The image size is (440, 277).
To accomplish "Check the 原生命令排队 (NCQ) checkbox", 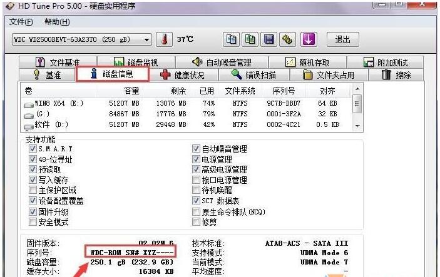I will click(x=196, y=211).
